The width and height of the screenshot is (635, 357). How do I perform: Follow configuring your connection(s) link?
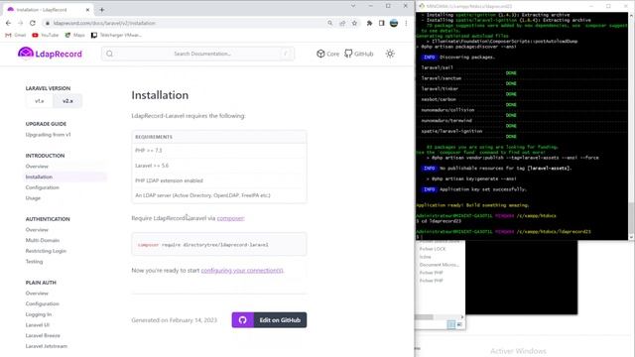pos(242,271)
